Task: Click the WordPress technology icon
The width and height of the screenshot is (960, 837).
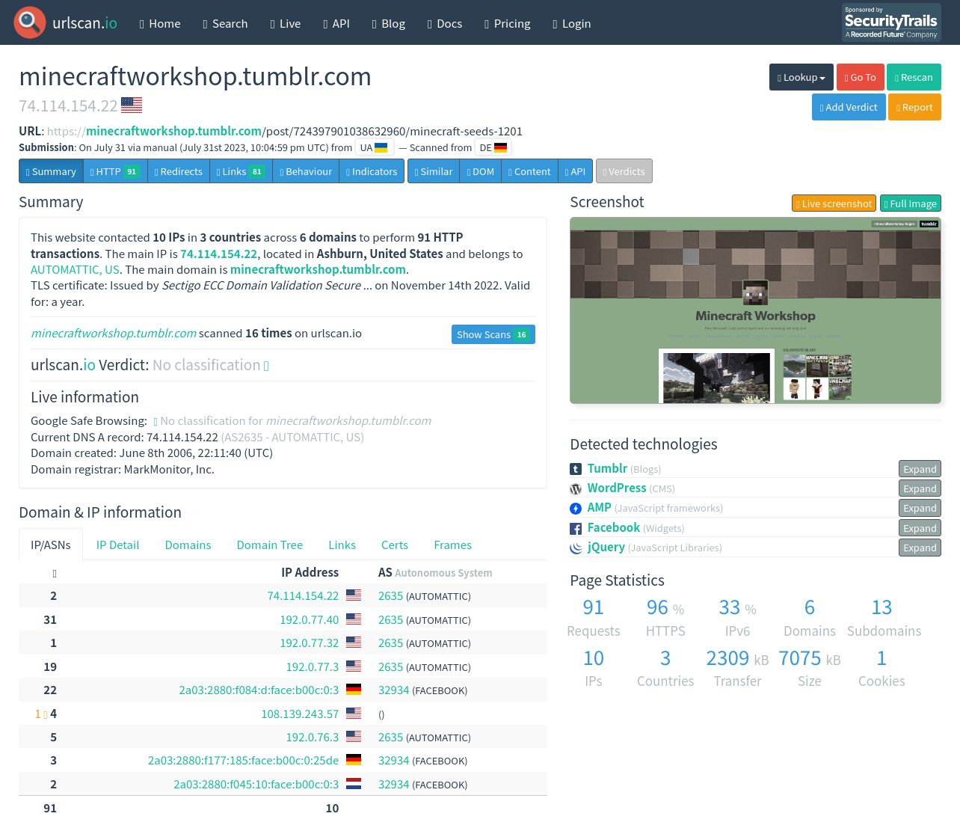Action: point(576,489)
